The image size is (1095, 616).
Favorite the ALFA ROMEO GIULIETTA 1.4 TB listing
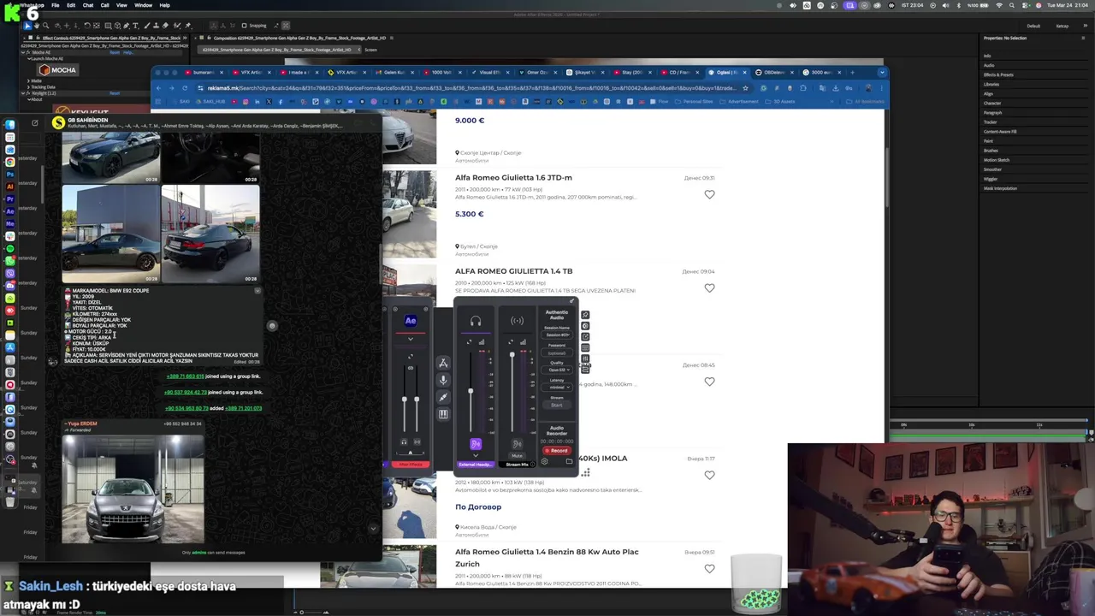point(709,288)
